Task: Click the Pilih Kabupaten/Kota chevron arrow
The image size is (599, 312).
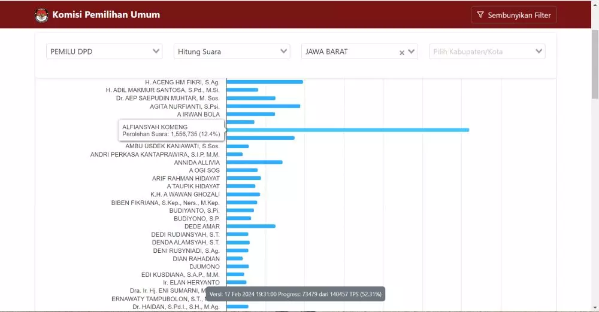Action: tap(539, 52)
